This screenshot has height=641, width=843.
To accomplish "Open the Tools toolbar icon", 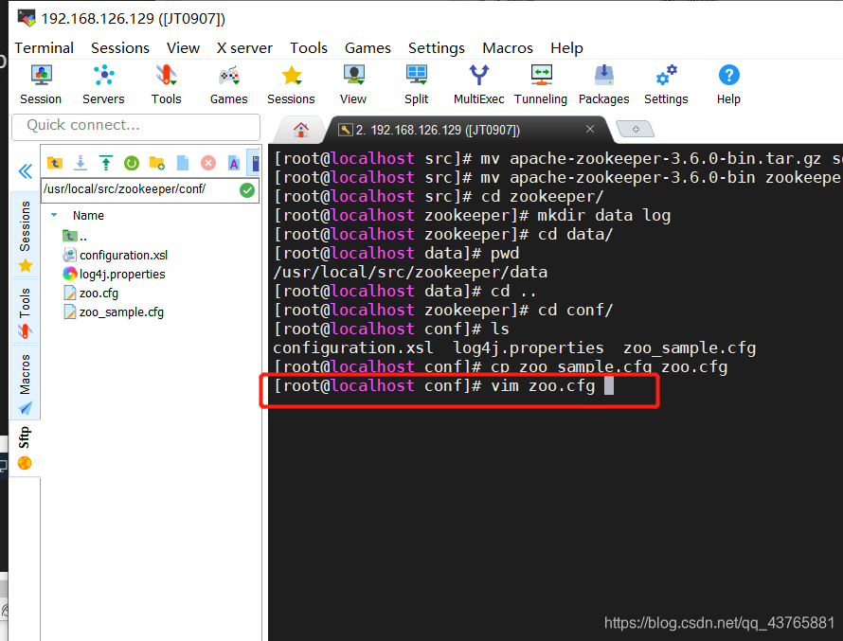I will point(166,85).
